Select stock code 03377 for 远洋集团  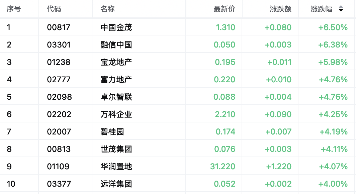coord(59,184)
